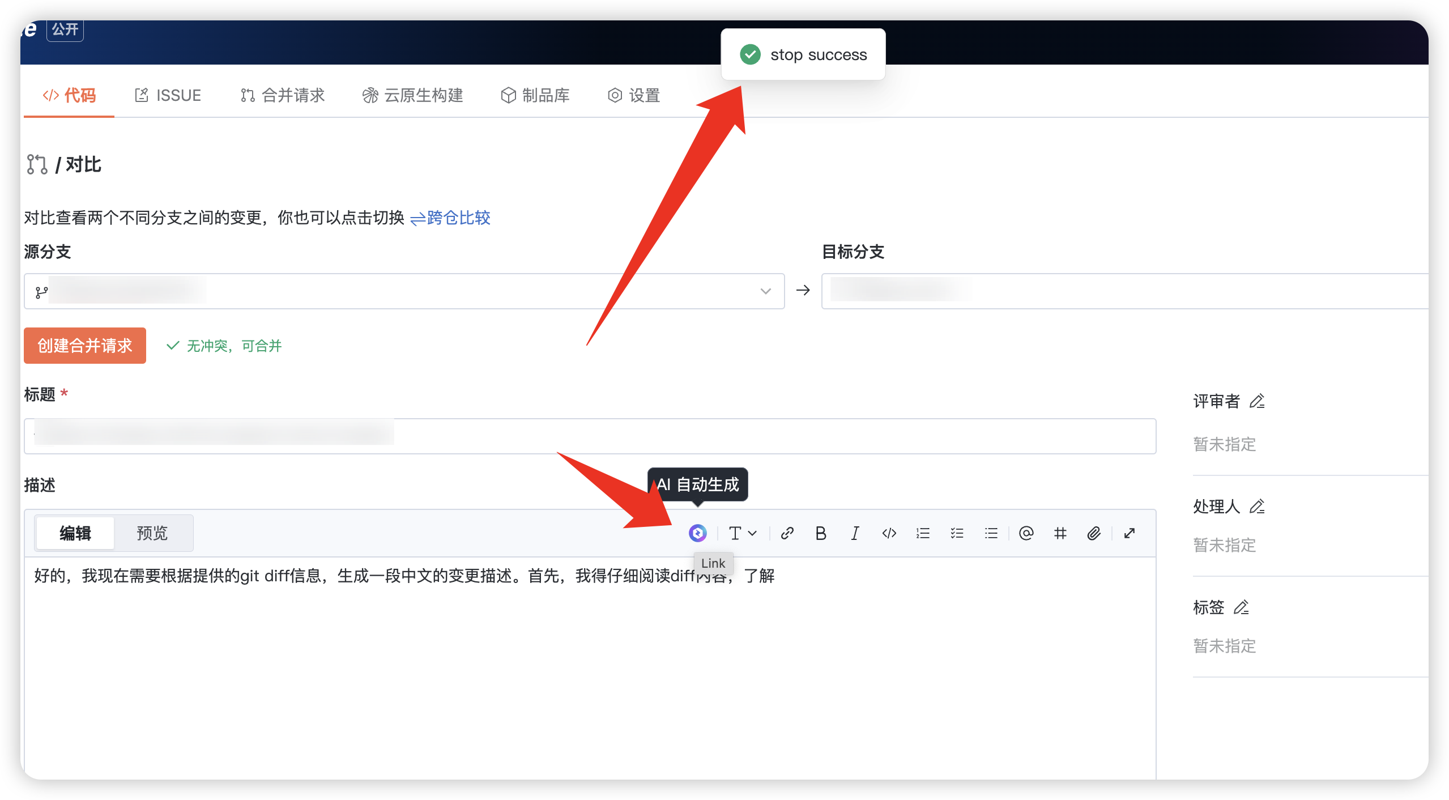1449x800 pixels.
Task: Attach a file with the paperclip icon
Action: pos(1094,533)
